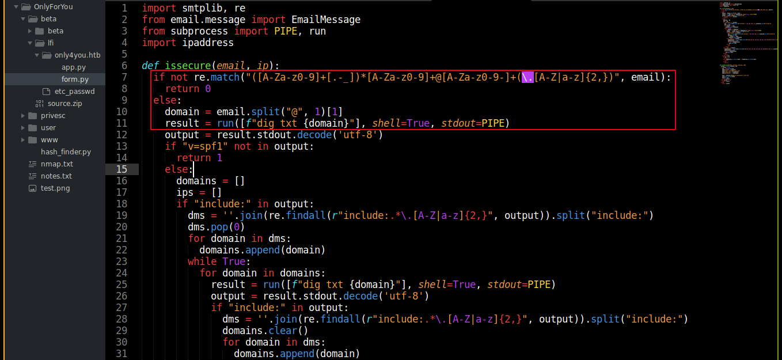Open app.py from the sidebar

[x=73, y=67]
